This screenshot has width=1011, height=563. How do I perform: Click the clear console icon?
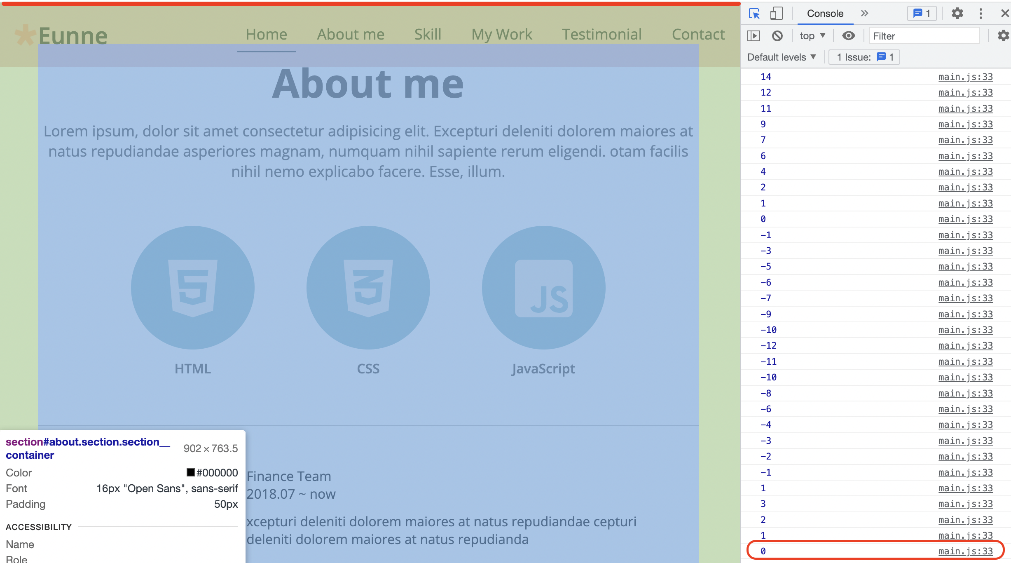point(777,36)
